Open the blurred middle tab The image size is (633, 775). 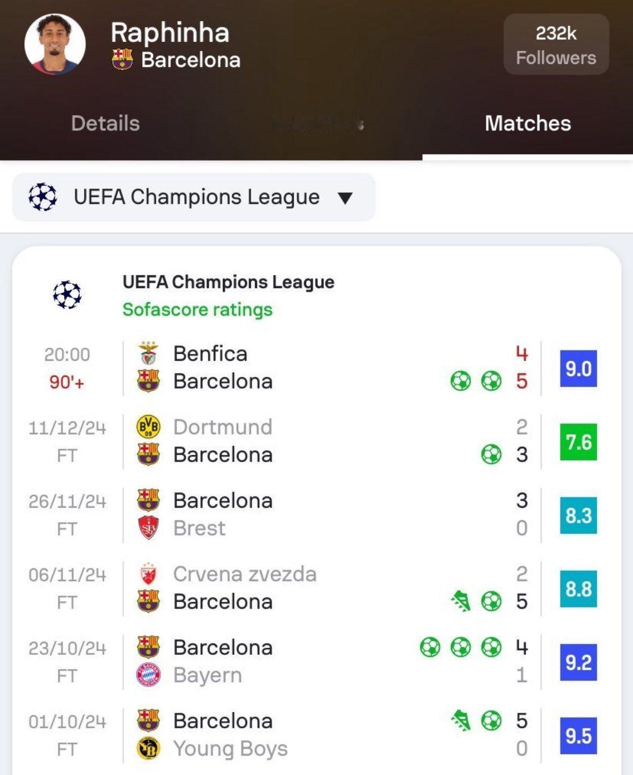coord(317,123)
